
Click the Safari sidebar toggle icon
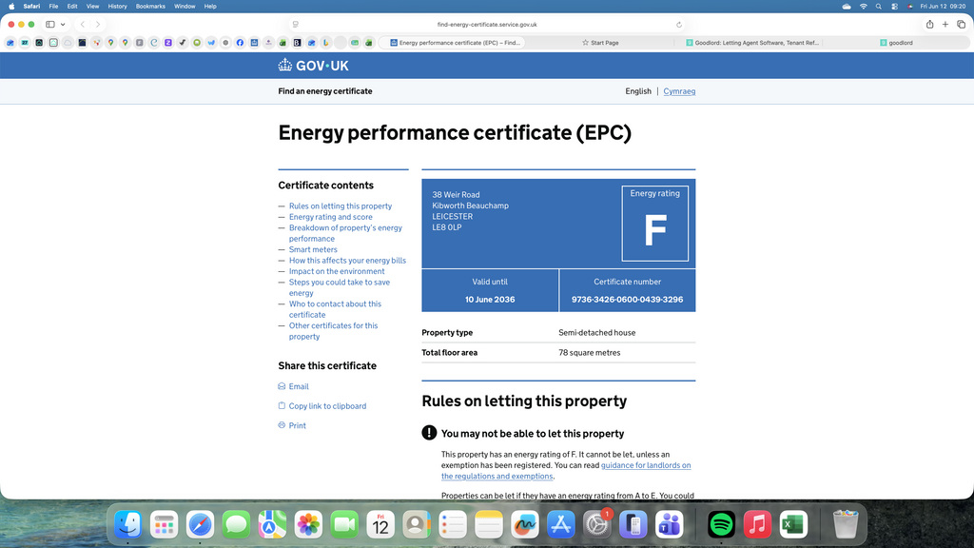point(50,24)
